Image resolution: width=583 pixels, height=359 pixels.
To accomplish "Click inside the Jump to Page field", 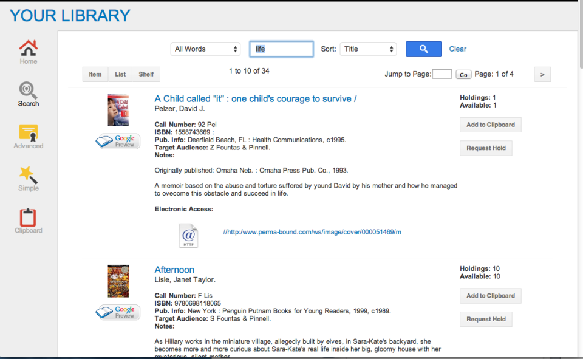I will (x=443, y=74).
